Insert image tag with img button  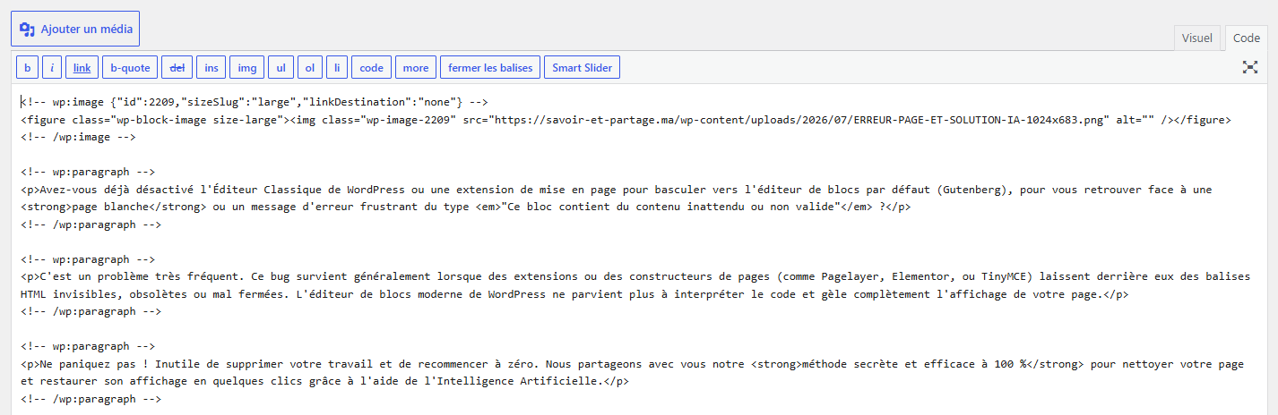(x=246, y=67)
